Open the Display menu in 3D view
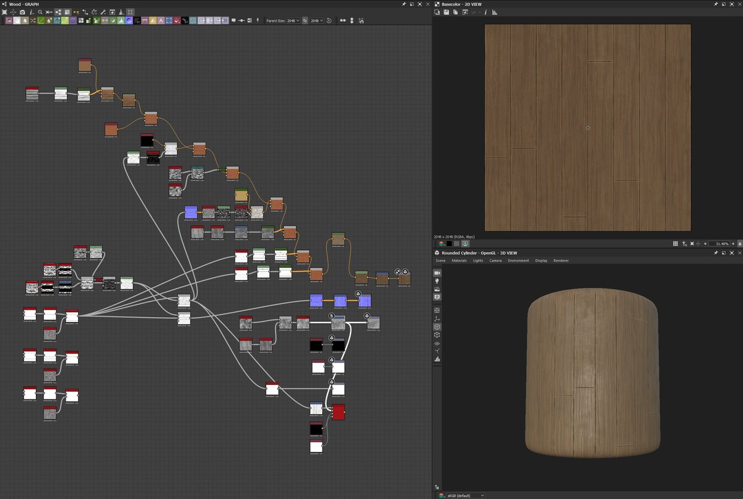The width and height of the screenshot is (743, 499). coord(541,261)
